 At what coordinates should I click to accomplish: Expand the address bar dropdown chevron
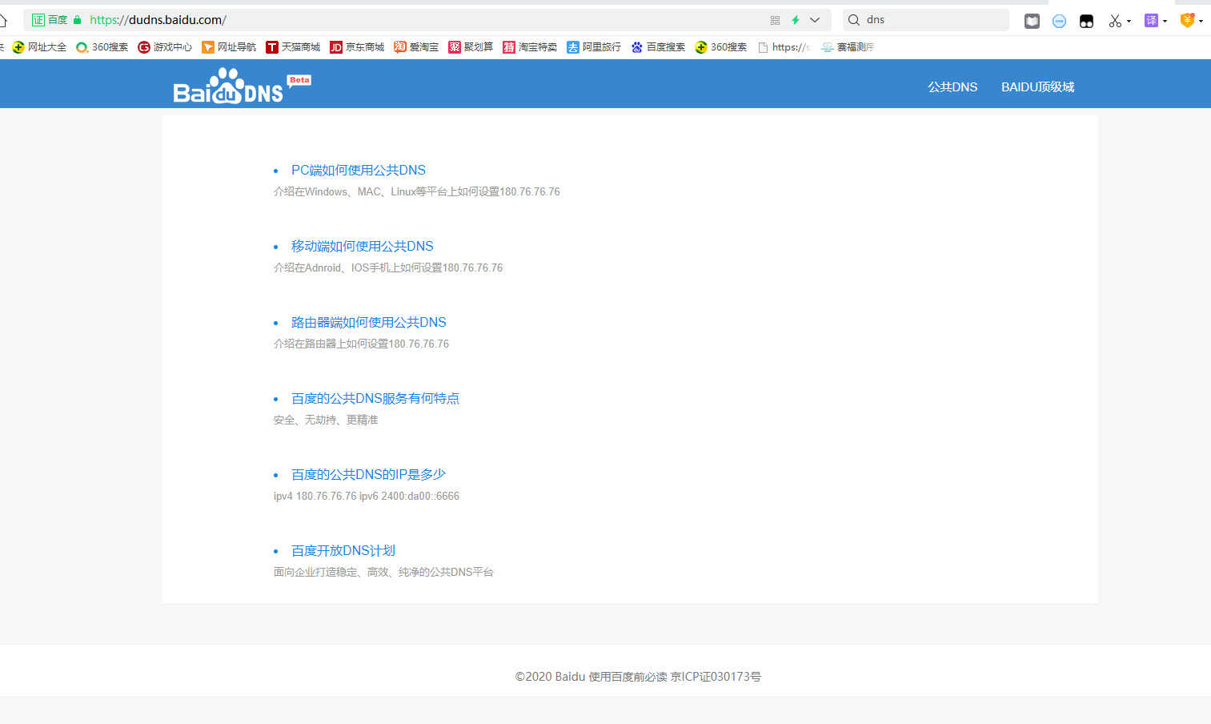pos(815,20)
